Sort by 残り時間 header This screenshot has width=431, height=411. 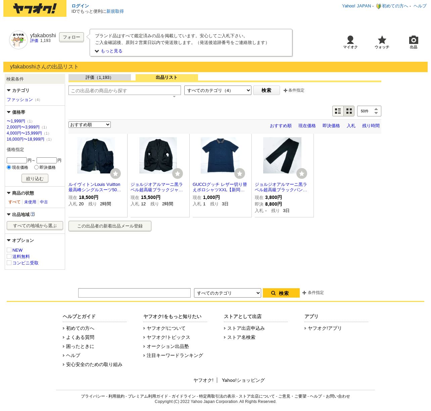[x=371, y=126]
